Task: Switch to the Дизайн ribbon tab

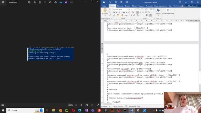Action: (x=128, y=6)
